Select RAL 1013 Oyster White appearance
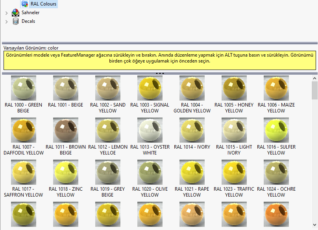The image size is (318, 230). (150, 130)
